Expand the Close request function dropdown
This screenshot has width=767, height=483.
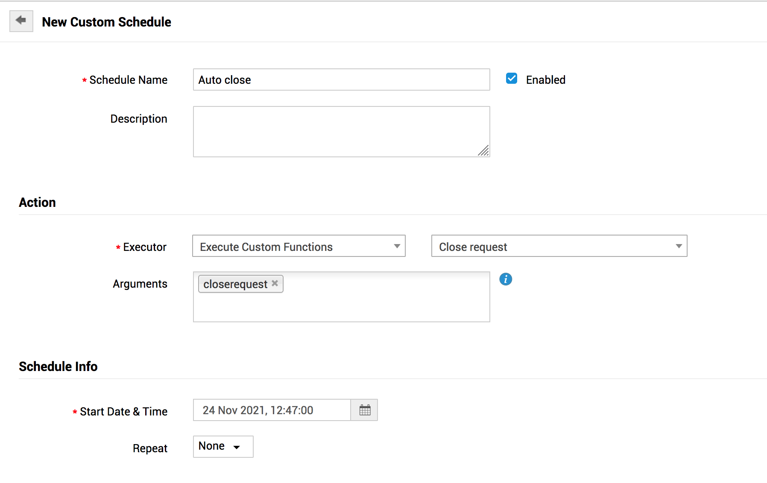559,246
